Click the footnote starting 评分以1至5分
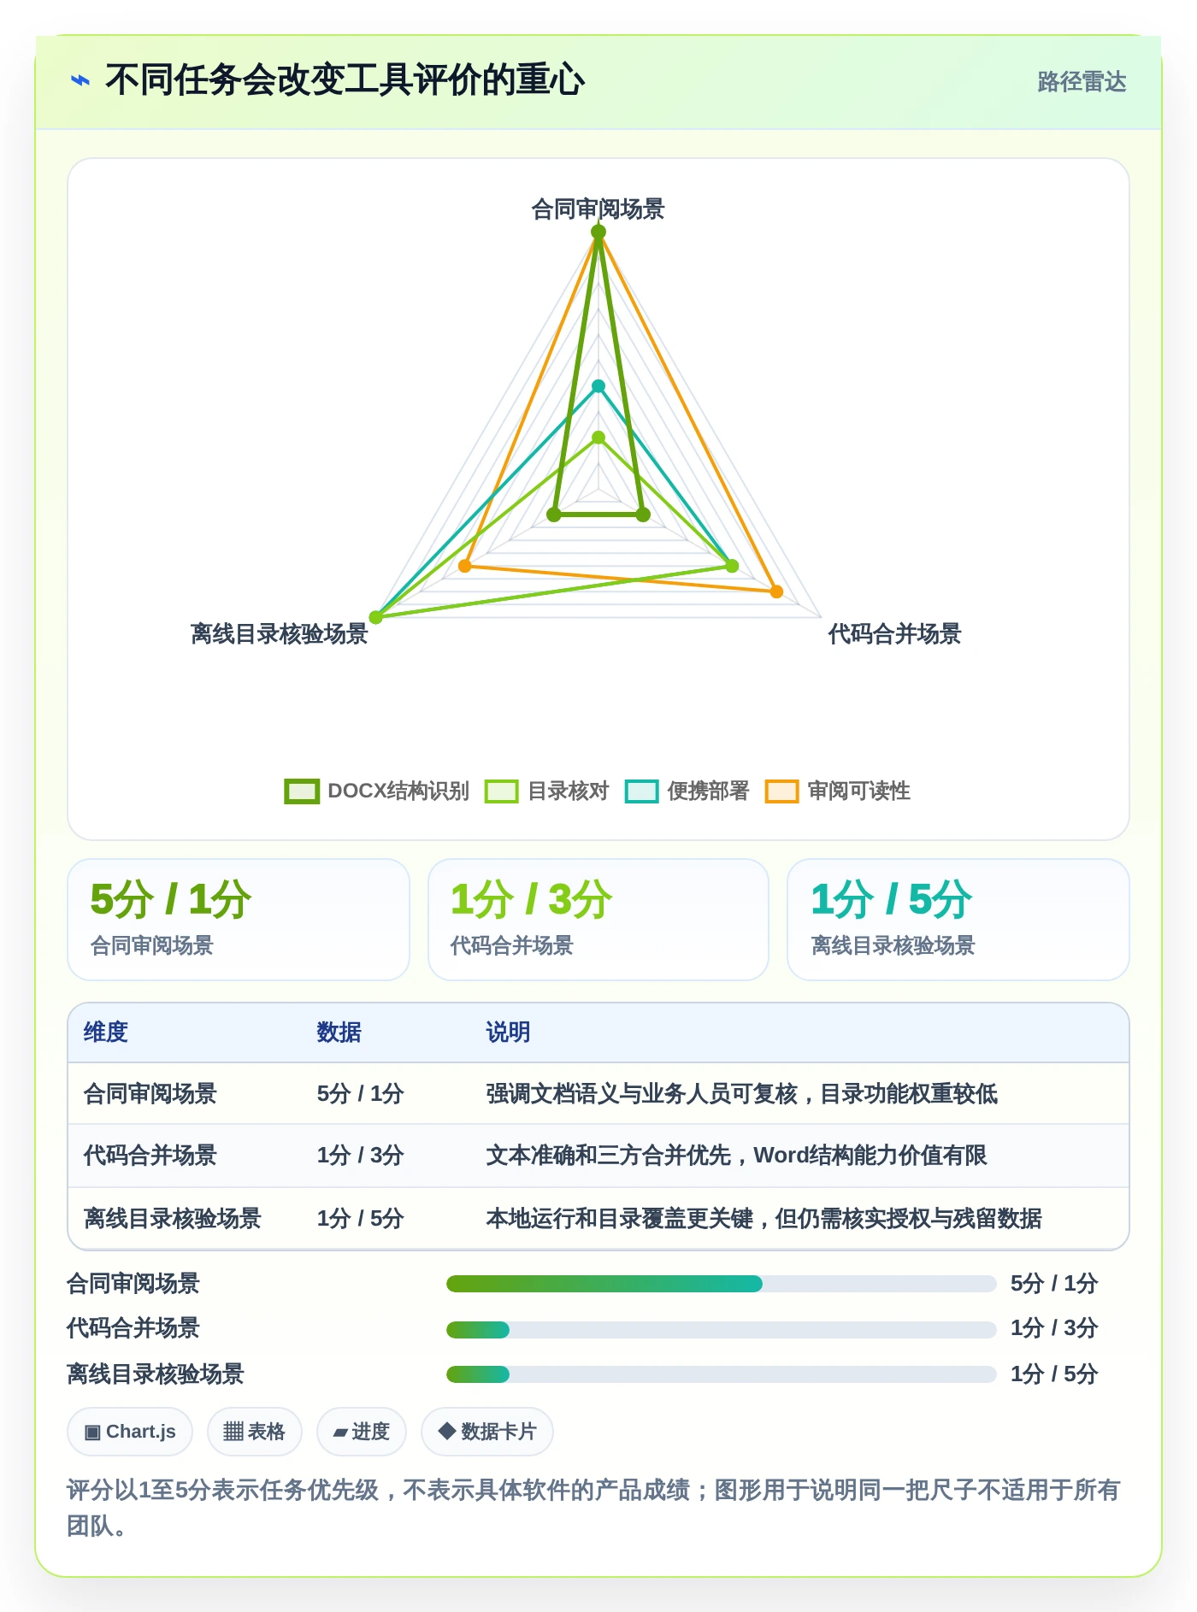 click(x=593, y=1508)
